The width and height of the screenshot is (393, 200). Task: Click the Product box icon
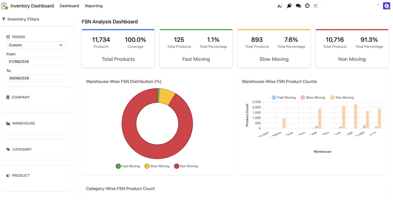coord(8,176)
